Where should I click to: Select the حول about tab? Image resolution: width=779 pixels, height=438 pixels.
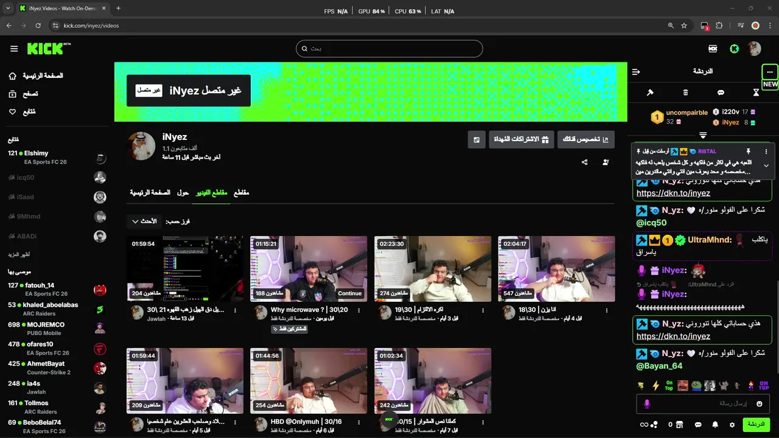[x=183, y=193]
